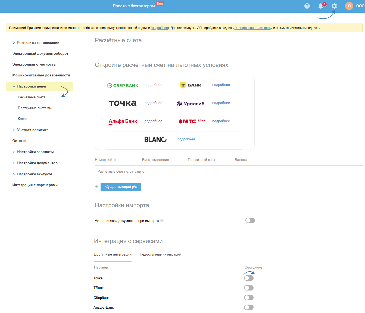The height and width of the screenshot is (313, 365).
Task: Click the Tochka bank logo
Action: point(123,103)
